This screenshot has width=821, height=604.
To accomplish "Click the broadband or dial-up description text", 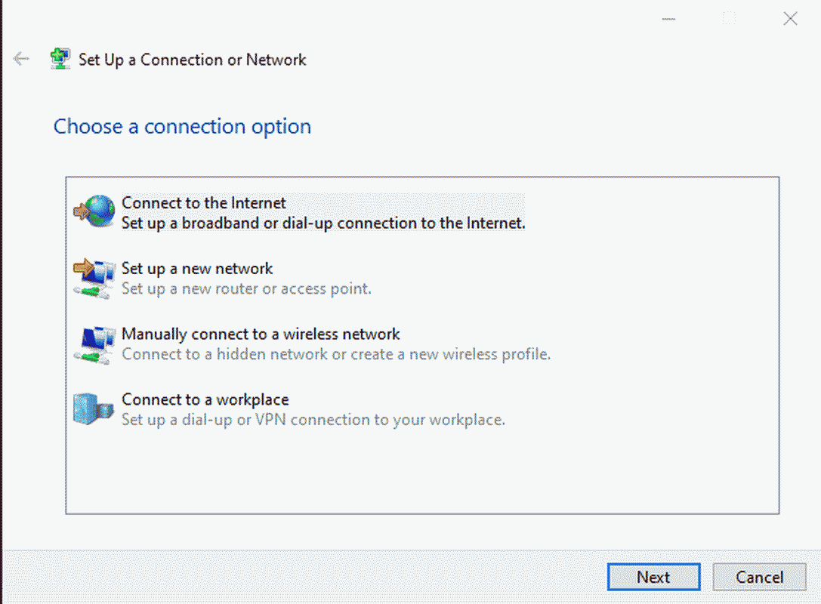I will [323, 223].
